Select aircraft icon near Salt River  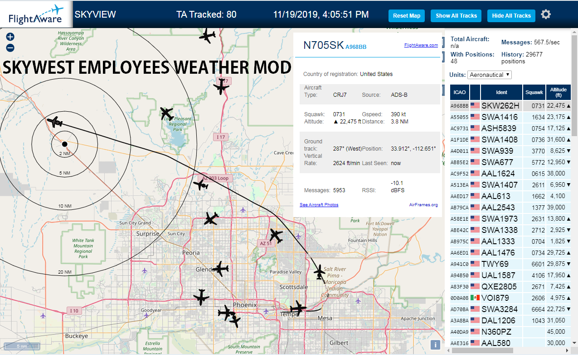[320, 273]
